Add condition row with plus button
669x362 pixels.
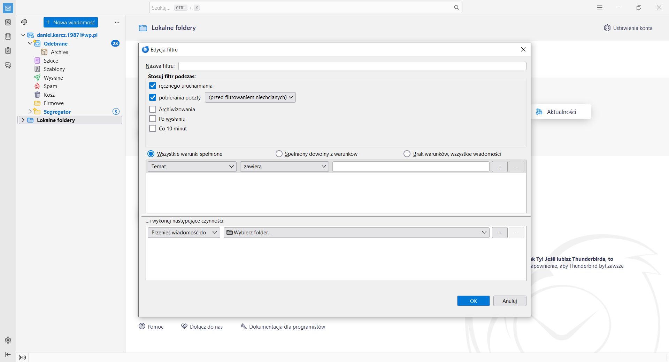tap(500, 167)
